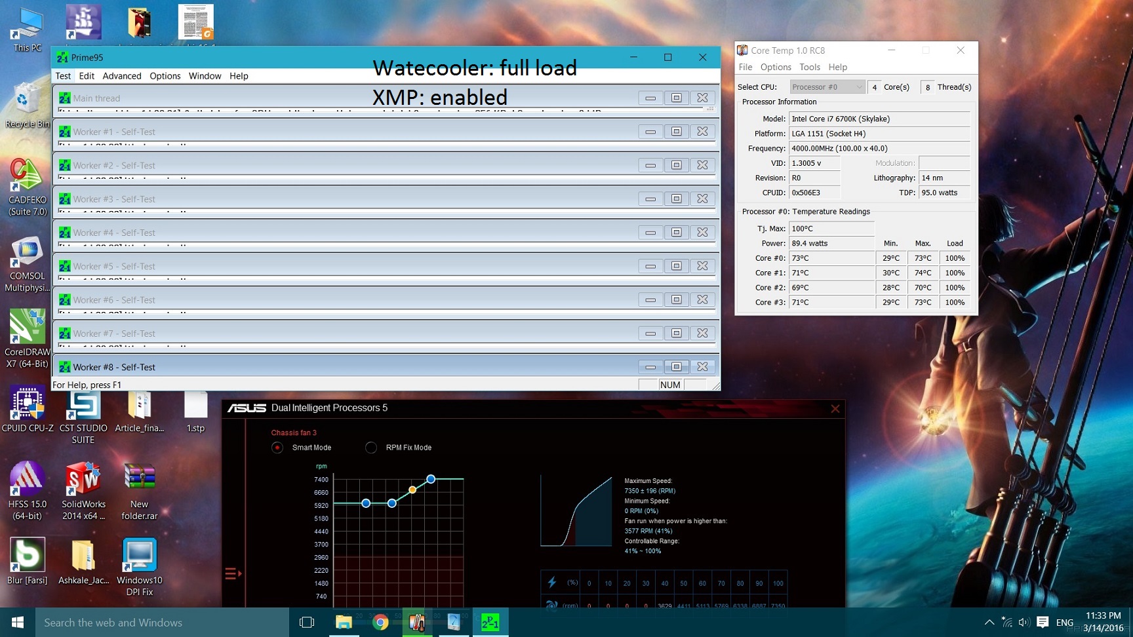Click the ENG language indicator

click(x=1065, y=623)
